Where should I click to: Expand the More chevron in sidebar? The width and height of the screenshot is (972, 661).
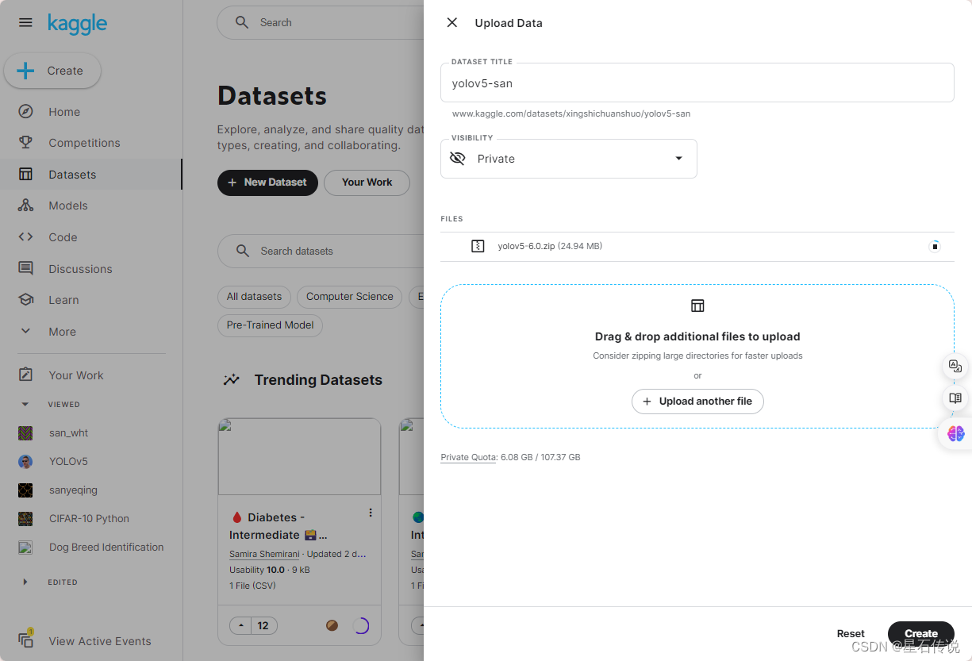click(25, 331)
